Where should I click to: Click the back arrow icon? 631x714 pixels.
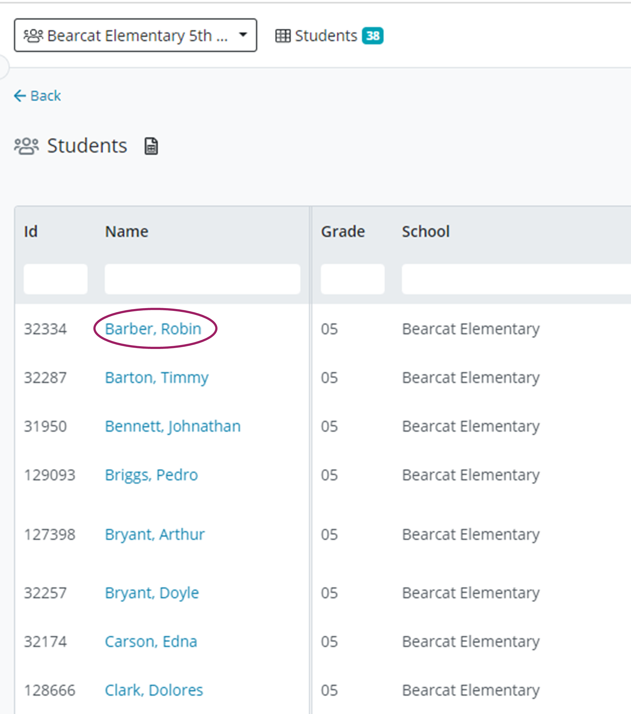(20, 95)
